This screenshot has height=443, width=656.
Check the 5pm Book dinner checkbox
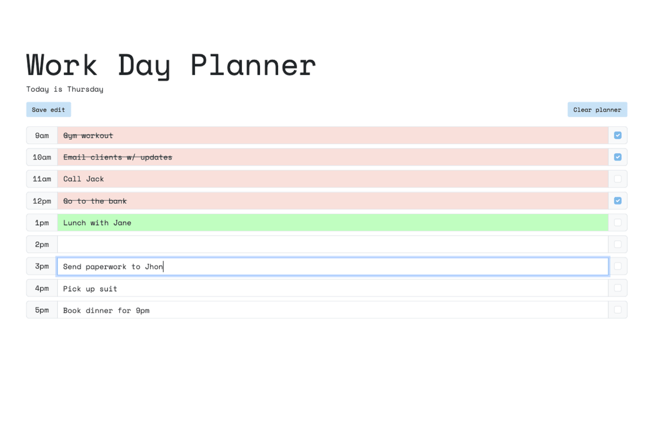tap(617, 310)
